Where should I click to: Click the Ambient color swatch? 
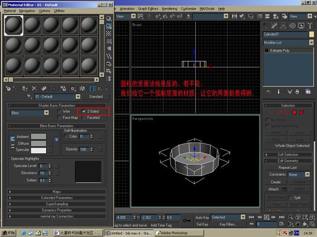click(38, 136)
